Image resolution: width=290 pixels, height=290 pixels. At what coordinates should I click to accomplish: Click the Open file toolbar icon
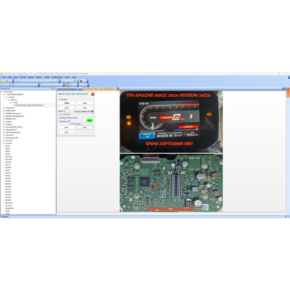(6, 81)
